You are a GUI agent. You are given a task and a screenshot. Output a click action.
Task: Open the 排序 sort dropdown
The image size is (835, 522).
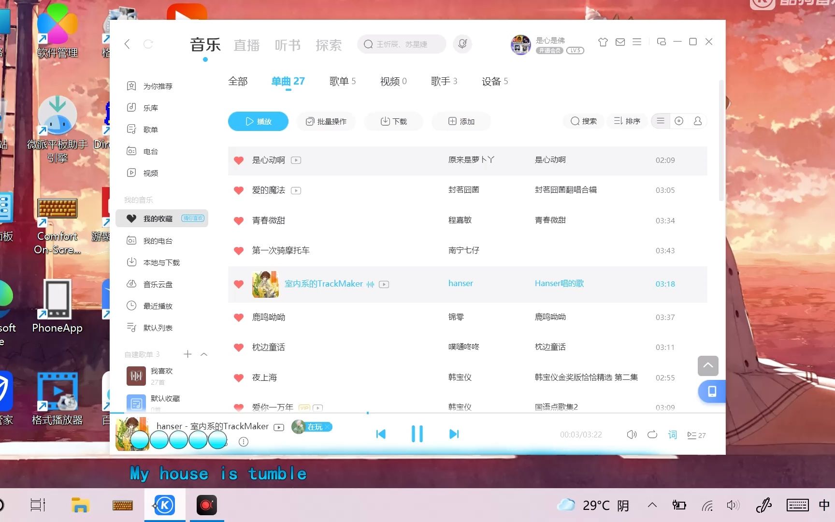[627, 121]
